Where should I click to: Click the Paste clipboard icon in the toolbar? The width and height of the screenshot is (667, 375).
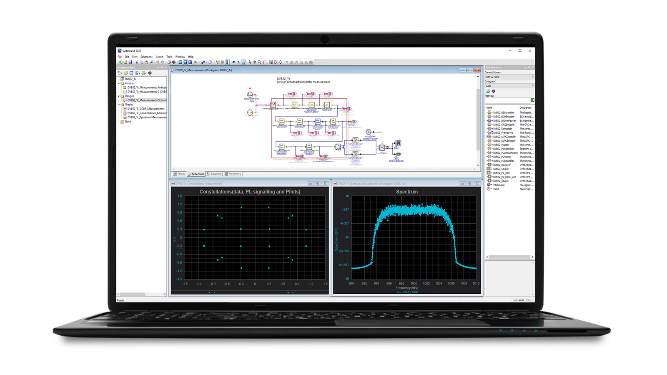click(x=146, y=62)
